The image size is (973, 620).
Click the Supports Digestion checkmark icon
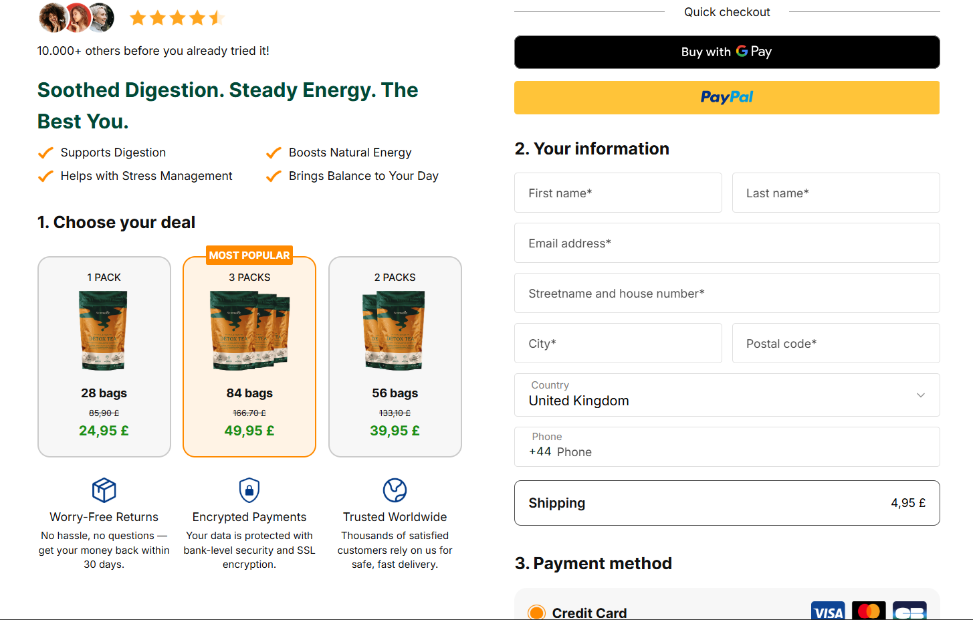(45, 153)
